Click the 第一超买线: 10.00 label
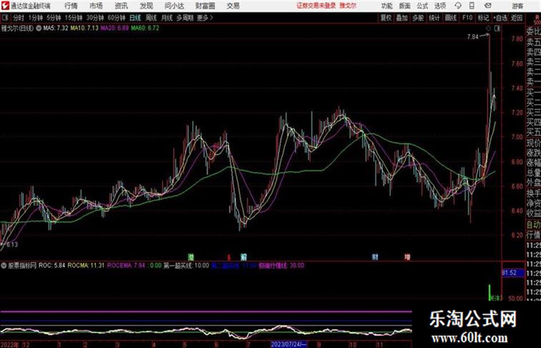Image resolution: width=541 pixels, height=348 pixels. (x=186, y=266)
